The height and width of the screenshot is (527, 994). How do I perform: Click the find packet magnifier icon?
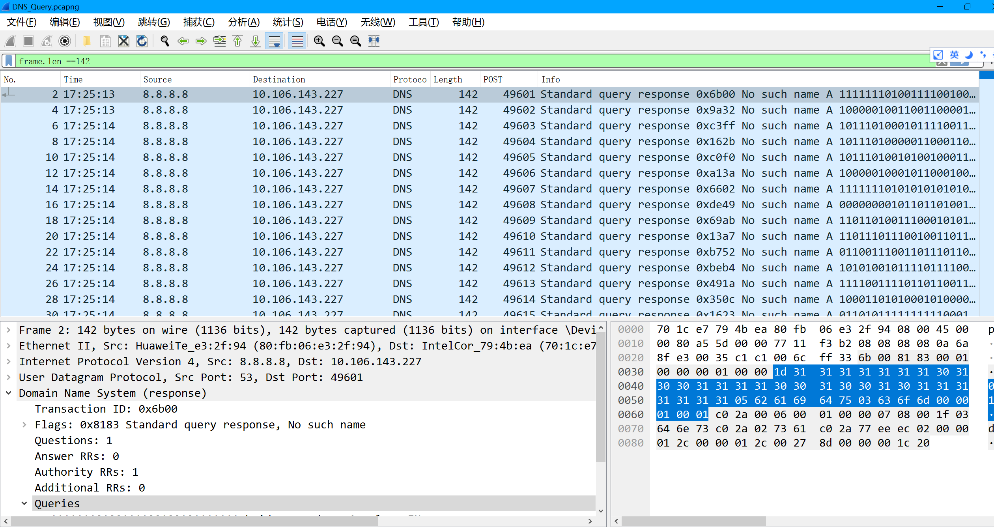165,41
